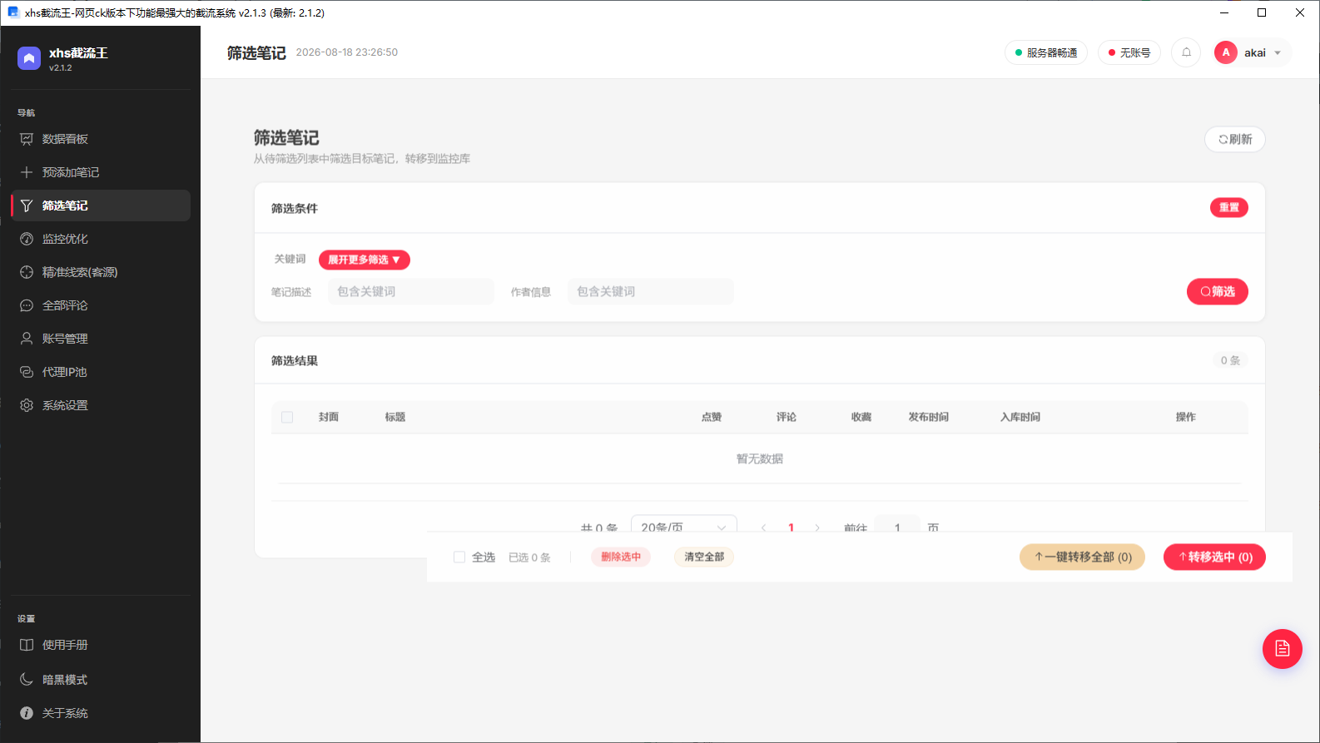Go to the next page arrow
Screen dimensions: 1320x743
point(817,528)
